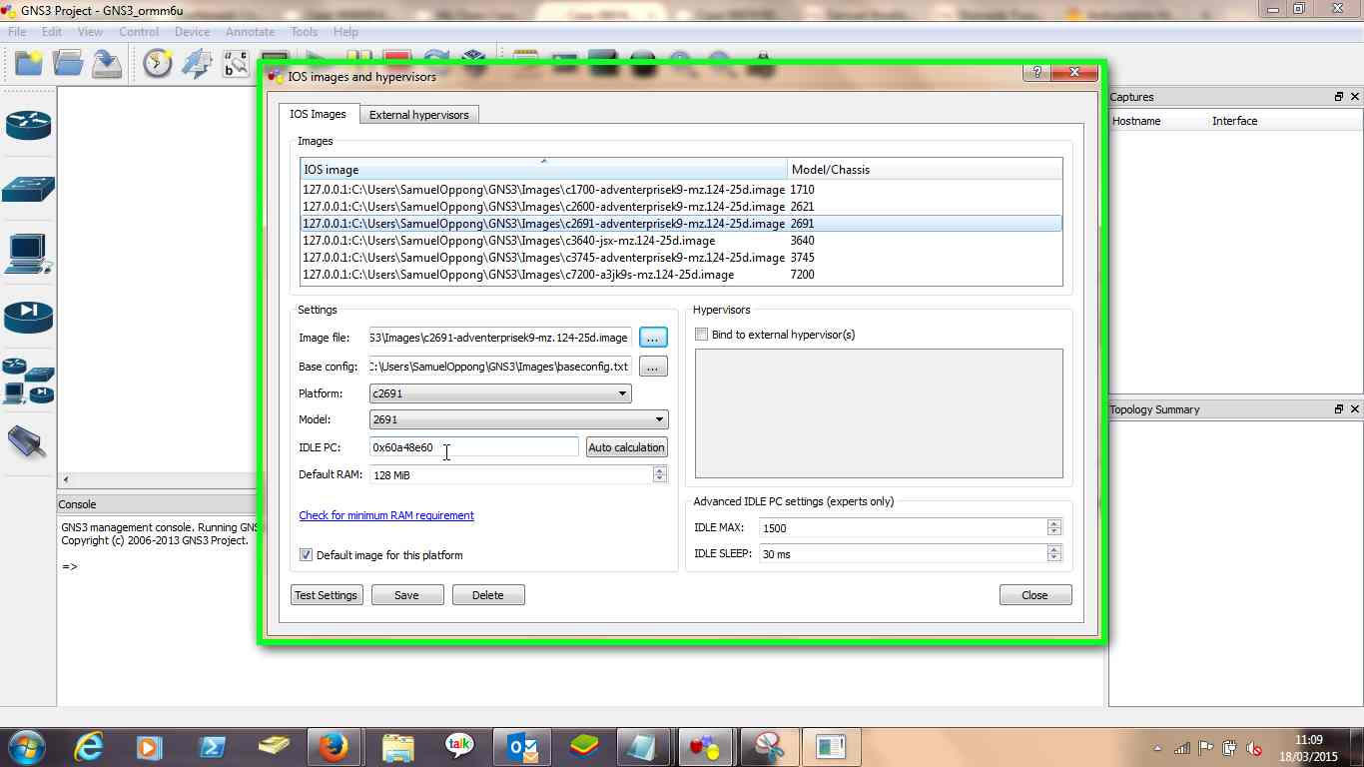Select the c7200-a3jk9s-mz image row
1364x767 pixels.
pos(681,275)
